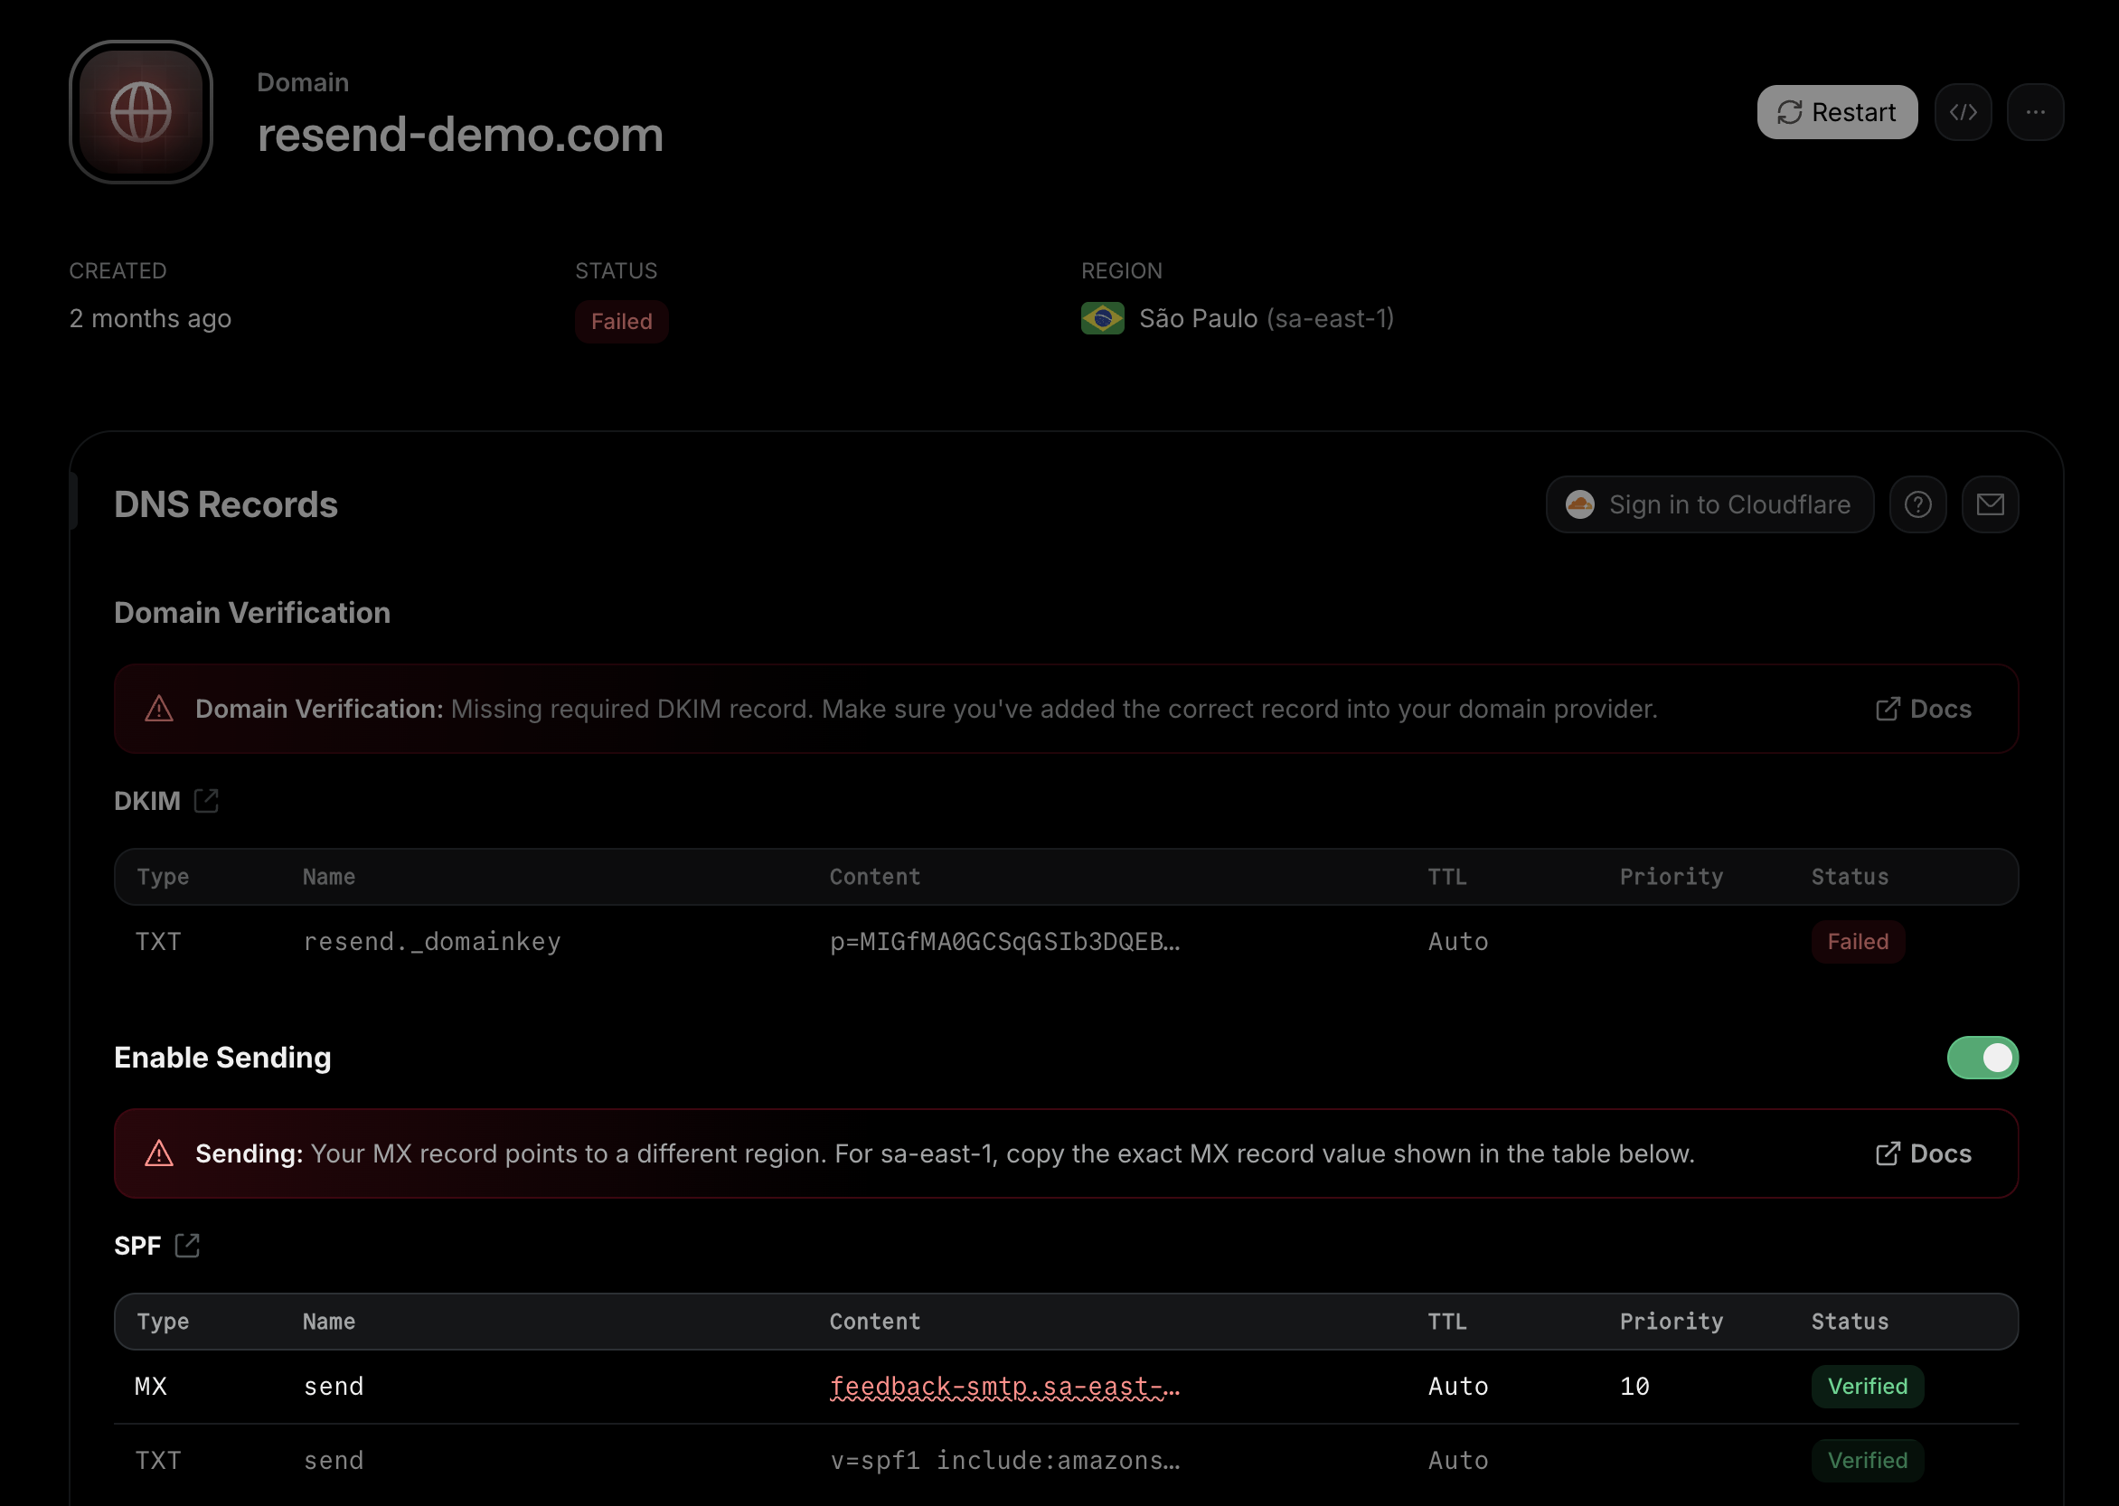Click the globe icon for resend-demo.com
This screenshot has width=2119, height=1506.
pyautogui.click(x=141, y=112)
